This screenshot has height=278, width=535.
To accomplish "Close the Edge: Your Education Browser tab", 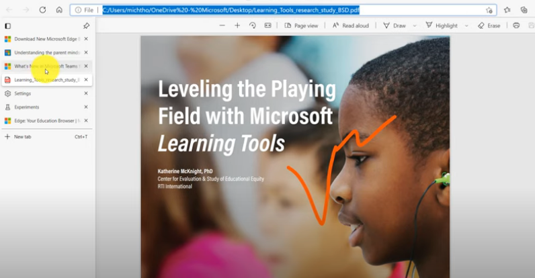I will pos(86,121).
